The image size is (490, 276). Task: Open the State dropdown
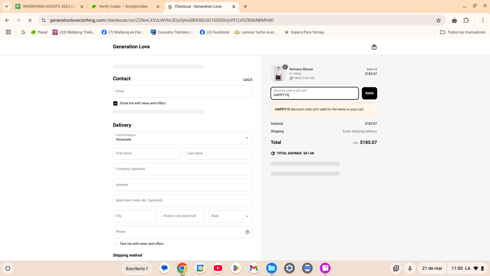click(x=230, y=216)
